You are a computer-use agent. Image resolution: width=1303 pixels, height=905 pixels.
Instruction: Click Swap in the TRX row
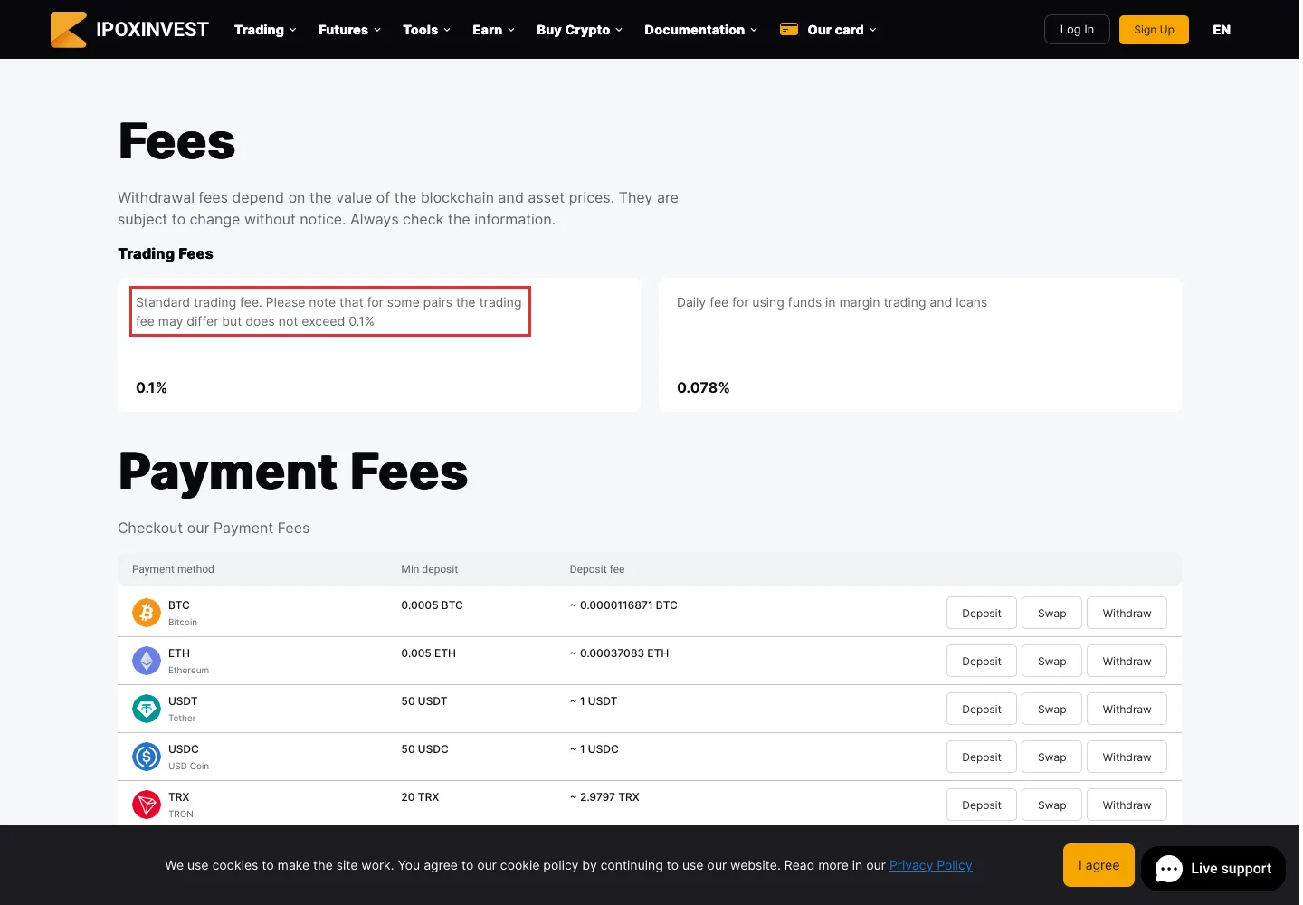(x=1051, y=805)
